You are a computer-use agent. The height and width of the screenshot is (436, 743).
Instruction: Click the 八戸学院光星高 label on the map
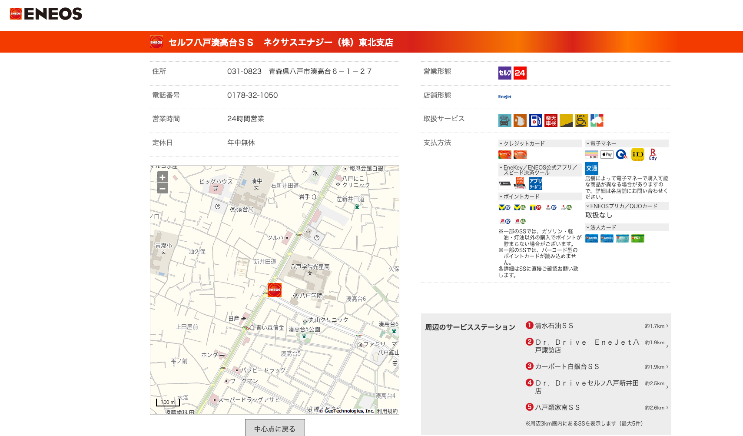(x=310, y=267)
